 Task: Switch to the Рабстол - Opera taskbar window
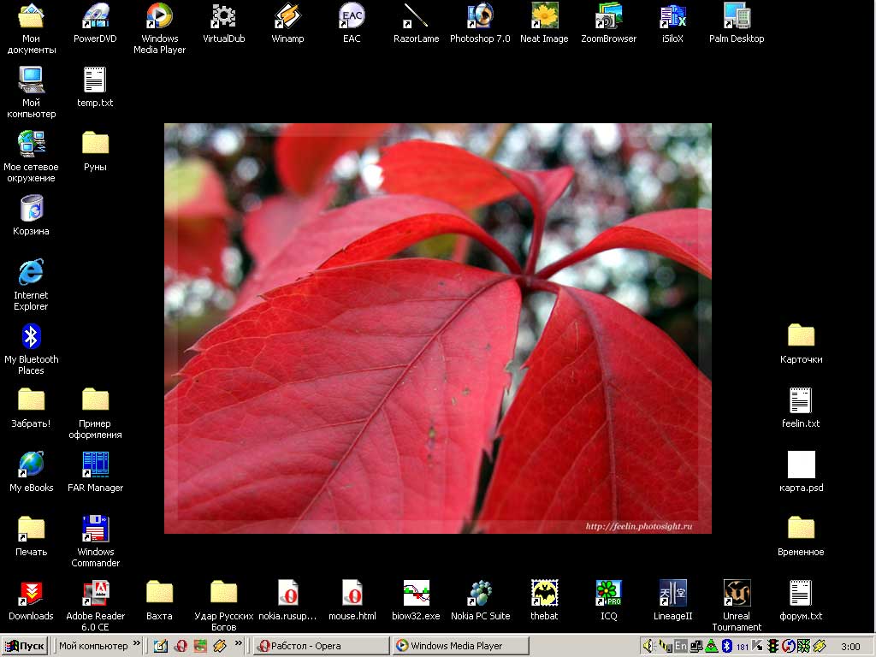click(x=321, y=646)
